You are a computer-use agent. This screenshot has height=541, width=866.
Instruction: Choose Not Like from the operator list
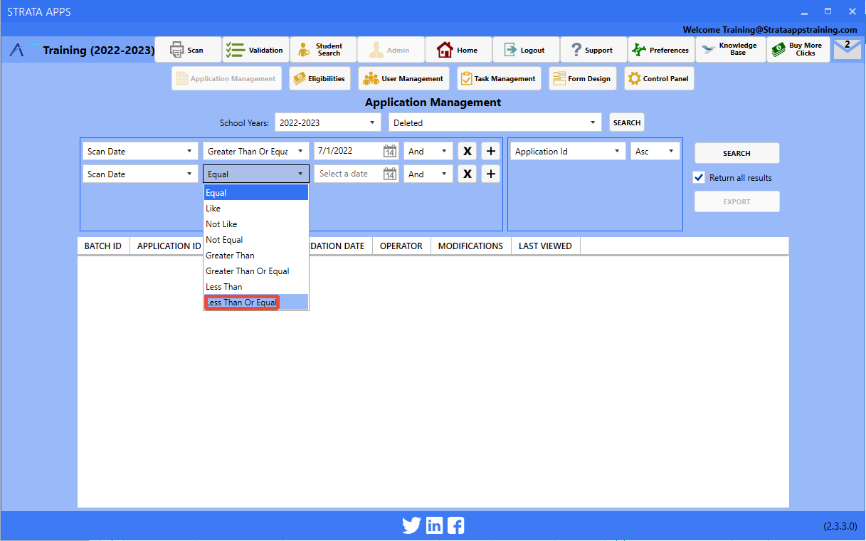[x=256, y=224]
